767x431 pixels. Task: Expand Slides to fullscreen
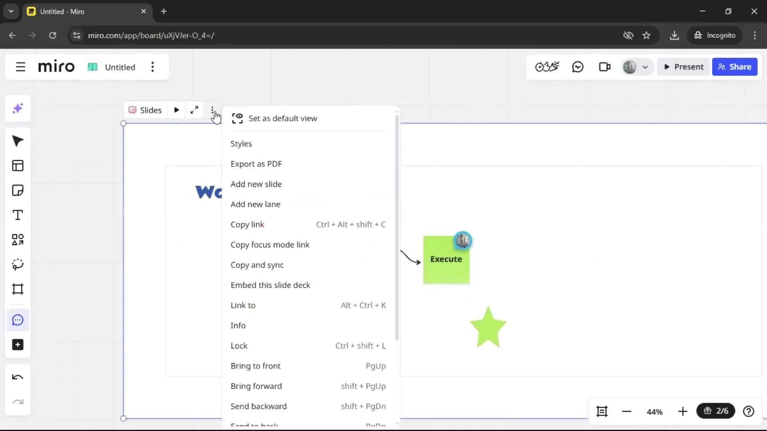194,110
